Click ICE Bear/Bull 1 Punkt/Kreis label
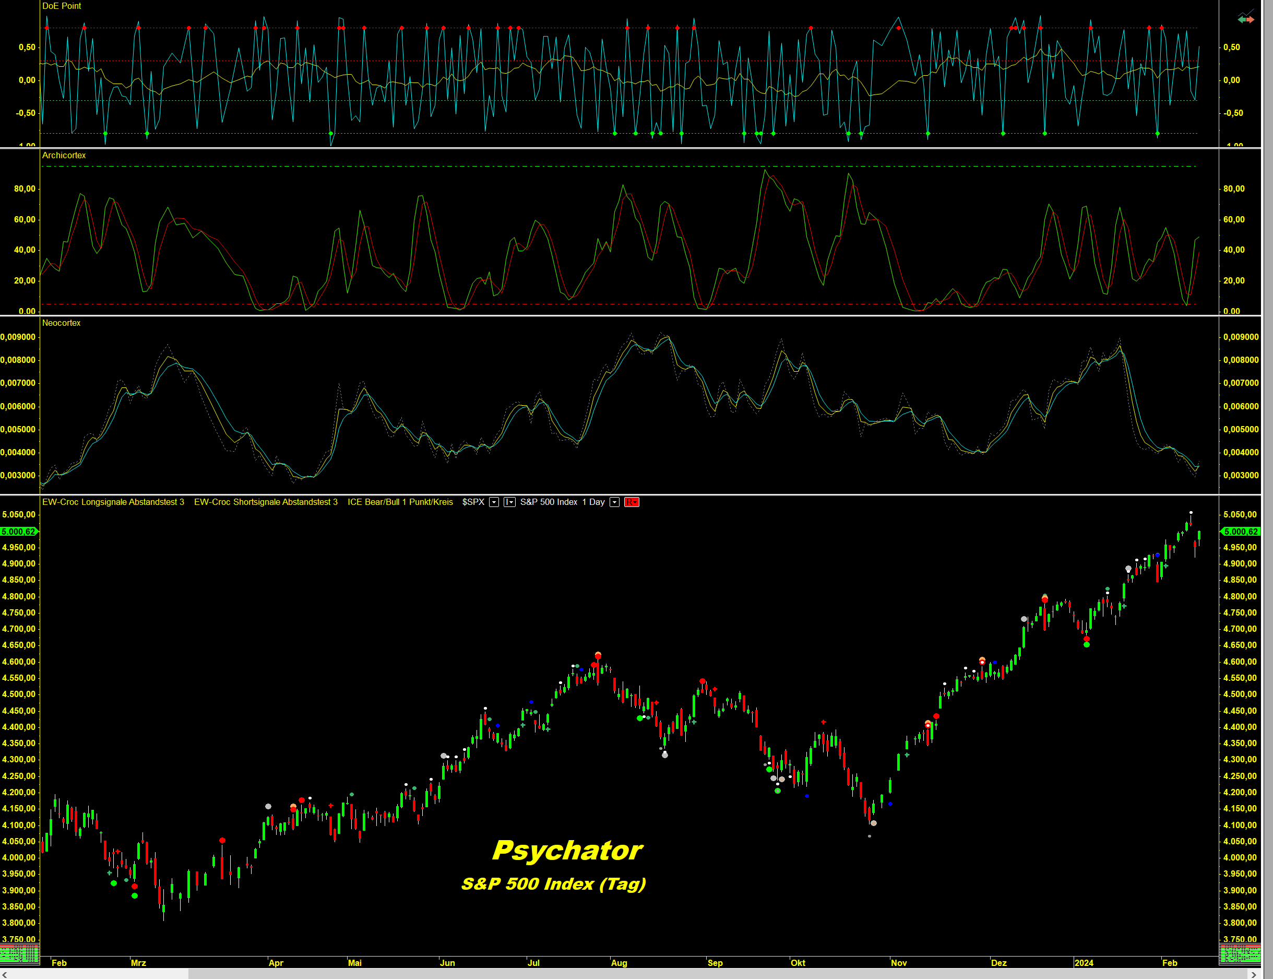Screen dimensions: 1273x979 point(400,502)
